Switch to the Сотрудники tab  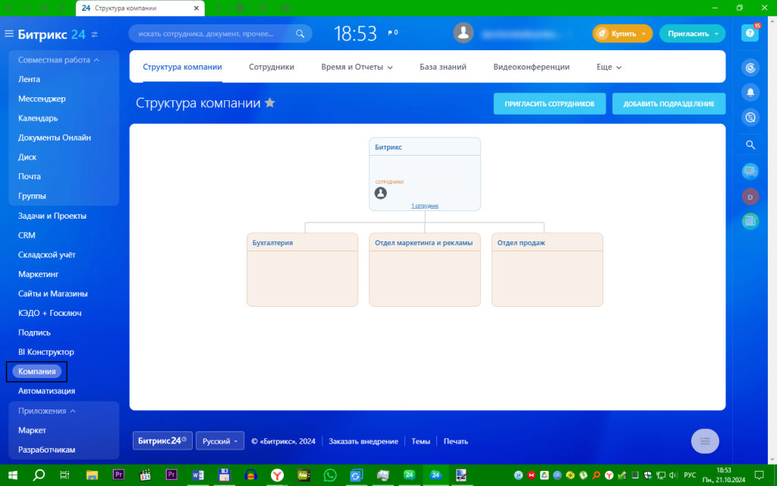tap(272, 67)
